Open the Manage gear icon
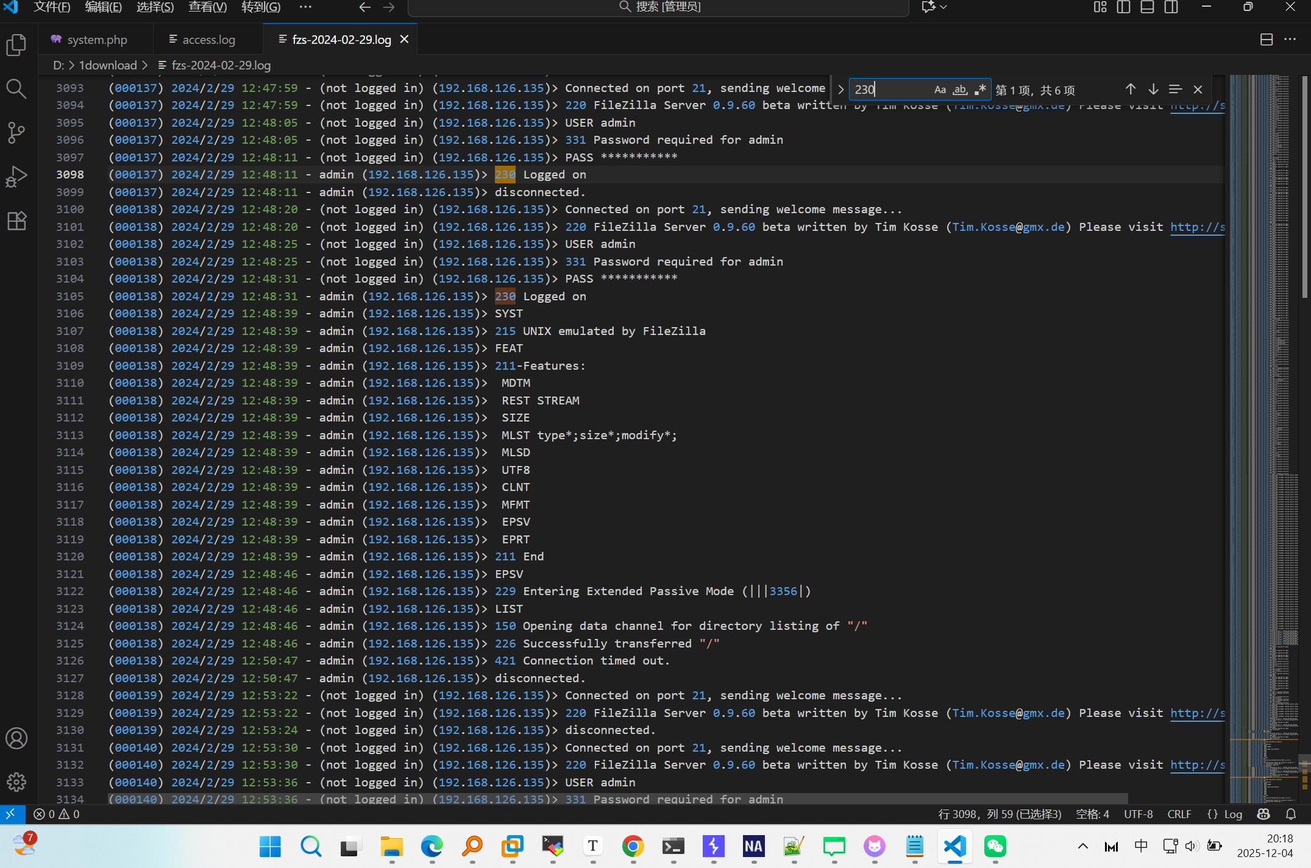 16,782
